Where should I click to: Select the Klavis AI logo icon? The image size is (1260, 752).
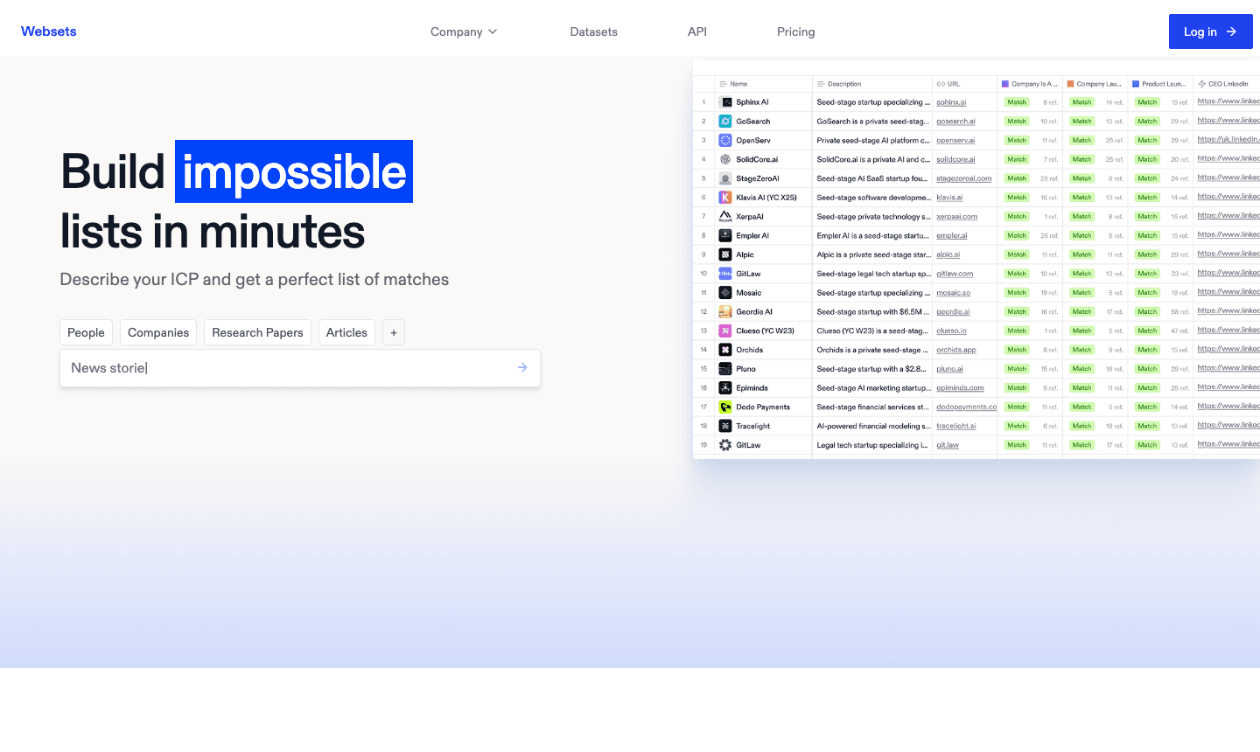coord(725,198)
